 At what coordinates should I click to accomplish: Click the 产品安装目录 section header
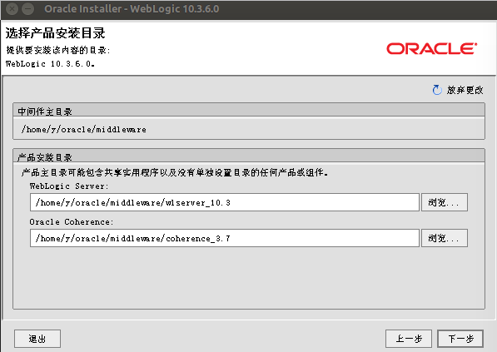[x=249, y=156]
